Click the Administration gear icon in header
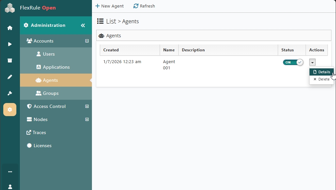The height and width of the screenshot is (190, 336). click(26, 25)
